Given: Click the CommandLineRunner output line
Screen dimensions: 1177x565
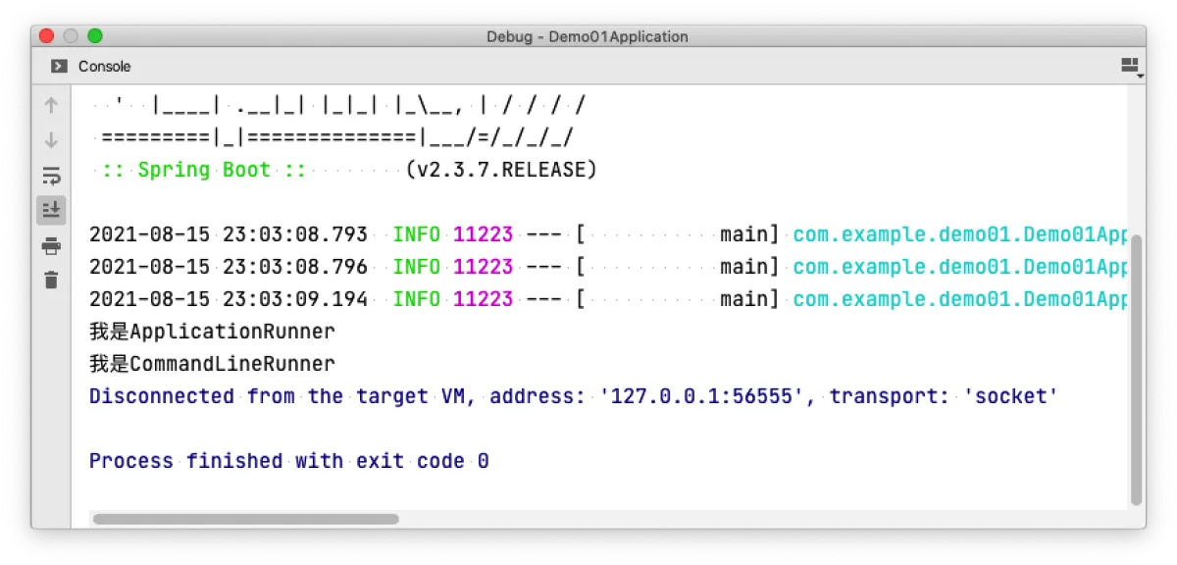Looking at the screenshot, I should pos(212,364).
